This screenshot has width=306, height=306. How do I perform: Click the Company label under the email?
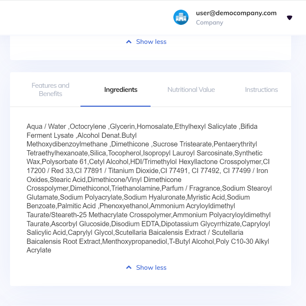point(209,23)
